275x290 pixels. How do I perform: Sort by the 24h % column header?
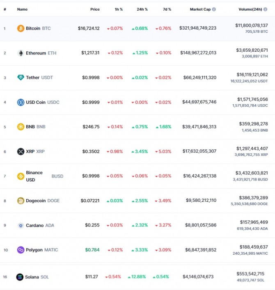[x=142, y=9]
